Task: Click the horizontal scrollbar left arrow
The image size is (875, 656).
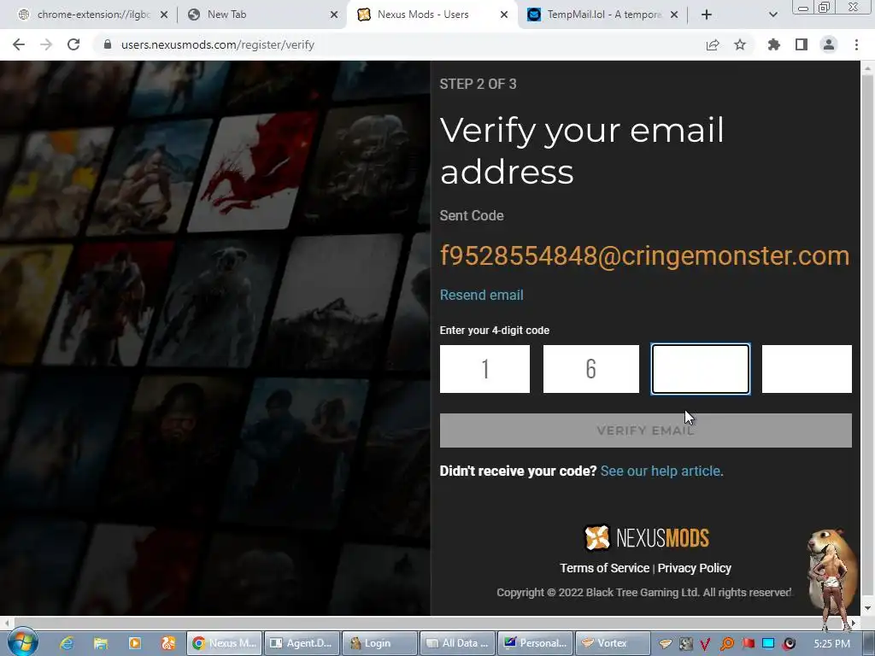Action: (x=6, y=622)
